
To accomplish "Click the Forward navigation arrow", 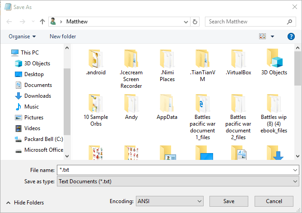I will 22,22.
